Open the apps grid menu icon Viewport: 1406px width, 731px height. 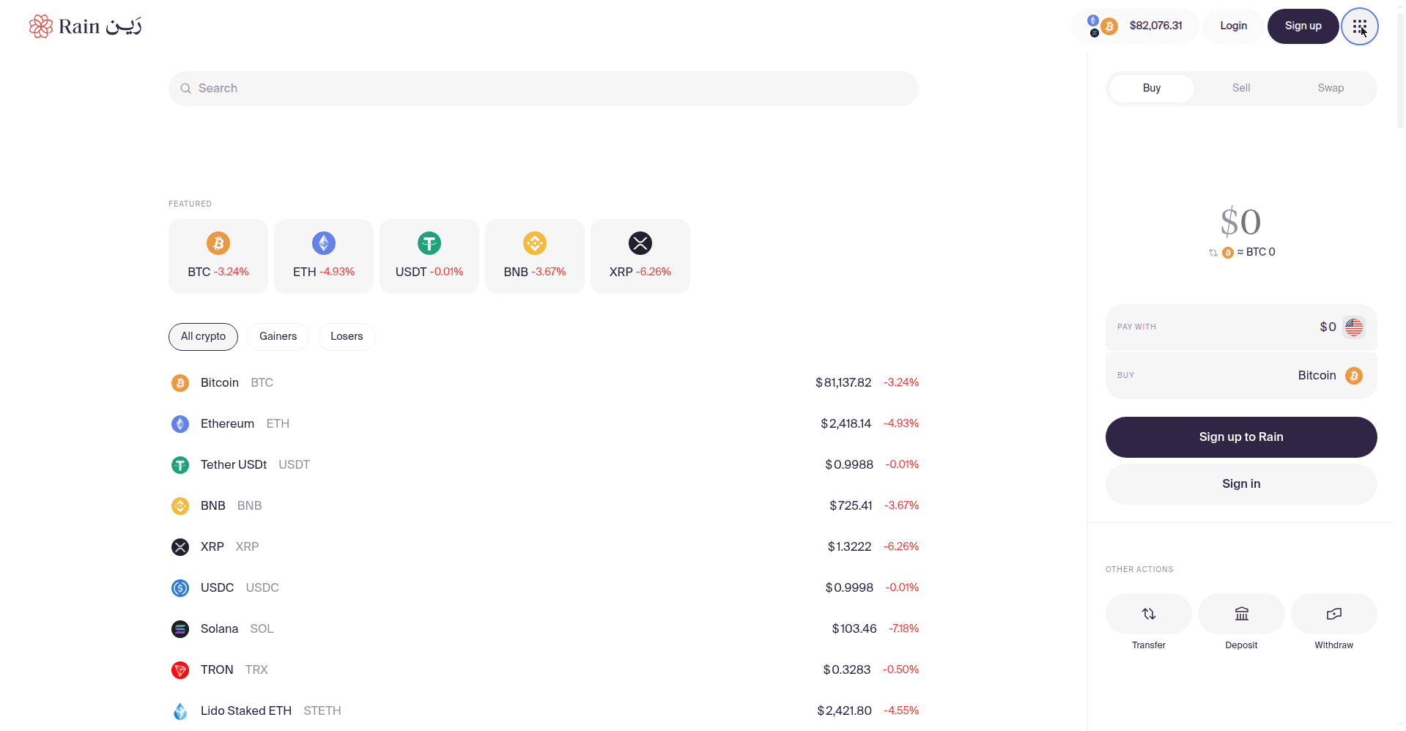[x=1359, y=26]
